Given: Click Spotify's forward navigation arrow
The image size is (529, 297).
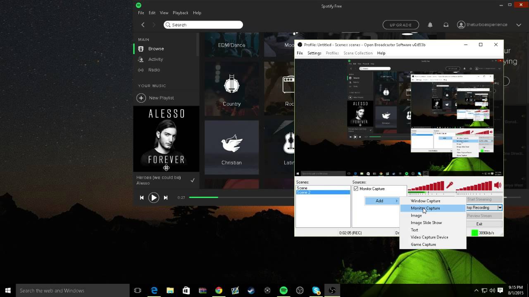Looking at the screenshot, I should (x=154, y=25).
